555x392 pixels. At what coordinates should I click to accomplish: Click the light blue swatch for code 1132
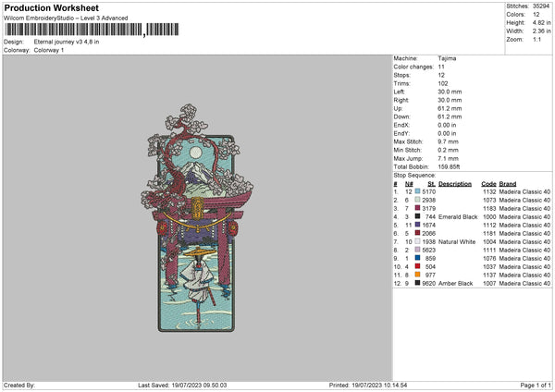pyautogui.click(x=417, y=191)
